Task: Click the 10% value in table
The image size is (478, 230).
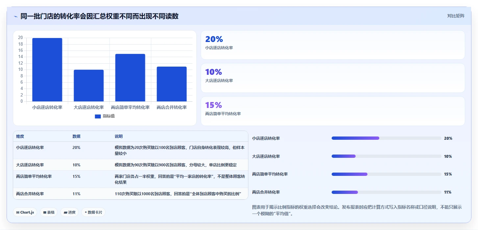Action: tap(76, 165)
